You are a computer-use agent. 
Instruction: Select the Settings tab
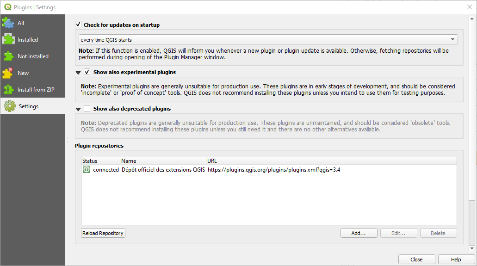point(33,106)
